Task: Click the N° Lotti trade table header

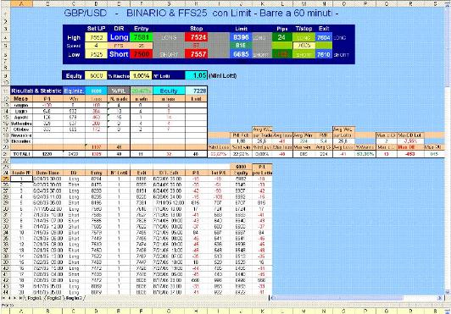Action: [x=119, y=173]
